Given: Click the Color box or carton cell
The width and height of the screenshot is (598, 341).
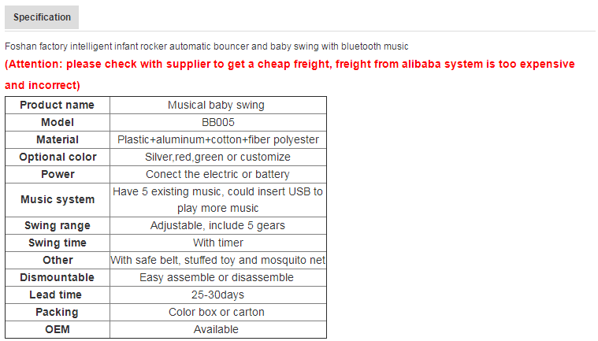Looking at the screenshot, I should pyautogui.click(x=217, y=313).
